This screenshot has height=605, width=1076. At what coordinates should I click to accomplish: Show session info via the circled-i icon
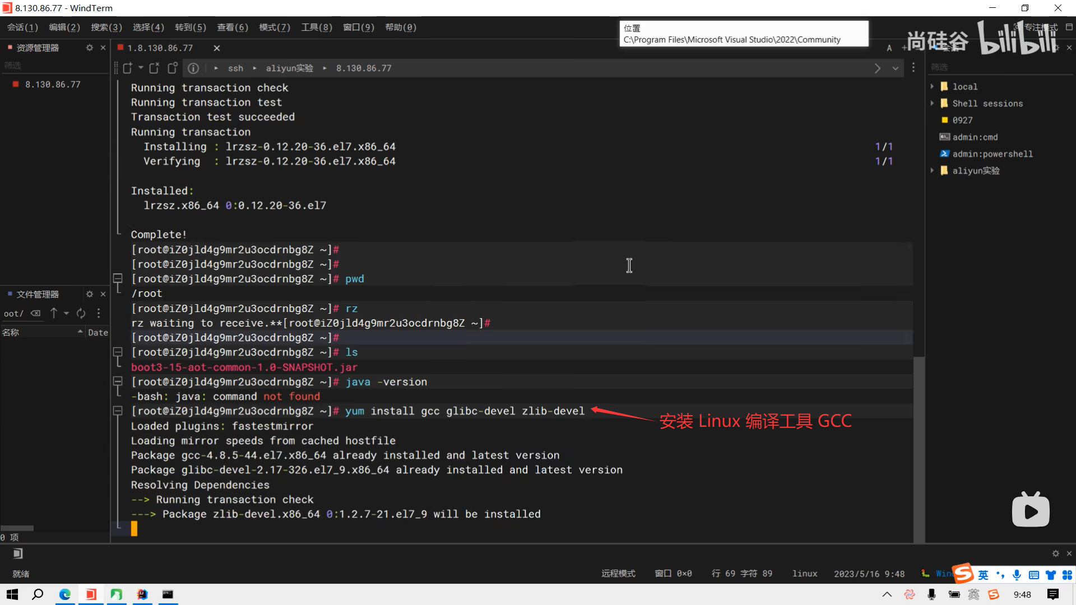[x=193, y=68]
